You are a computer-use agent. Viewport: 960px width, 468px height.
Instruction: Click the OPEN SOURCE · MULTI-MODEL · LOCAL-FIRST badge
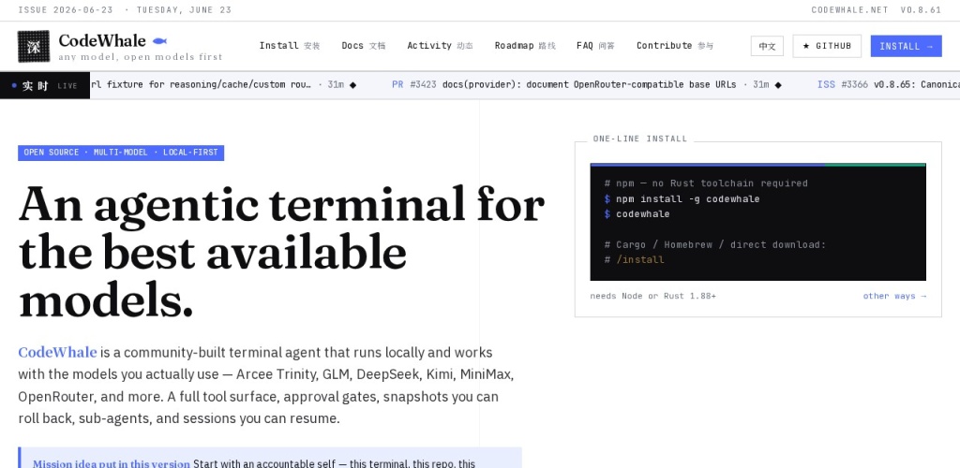click(121, 153)
